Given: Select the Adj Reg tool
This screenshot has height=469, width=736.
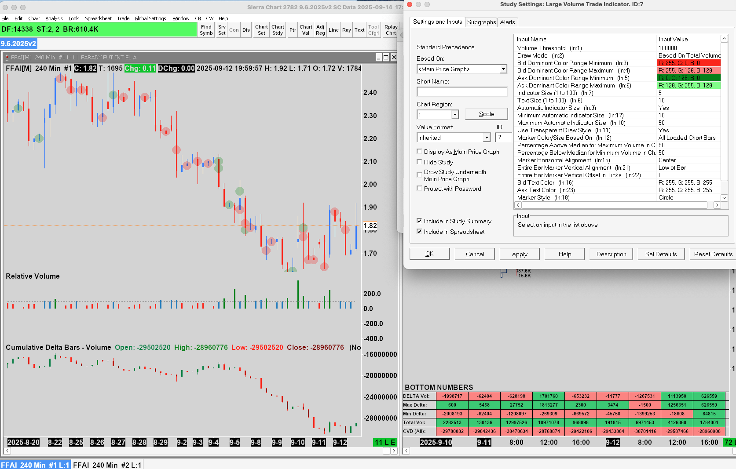Looking at the screenshot, I should click(x=320, y=30).
